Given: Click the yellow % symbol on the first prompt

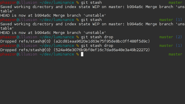Looking at the screenshot, I should (78, 3).
